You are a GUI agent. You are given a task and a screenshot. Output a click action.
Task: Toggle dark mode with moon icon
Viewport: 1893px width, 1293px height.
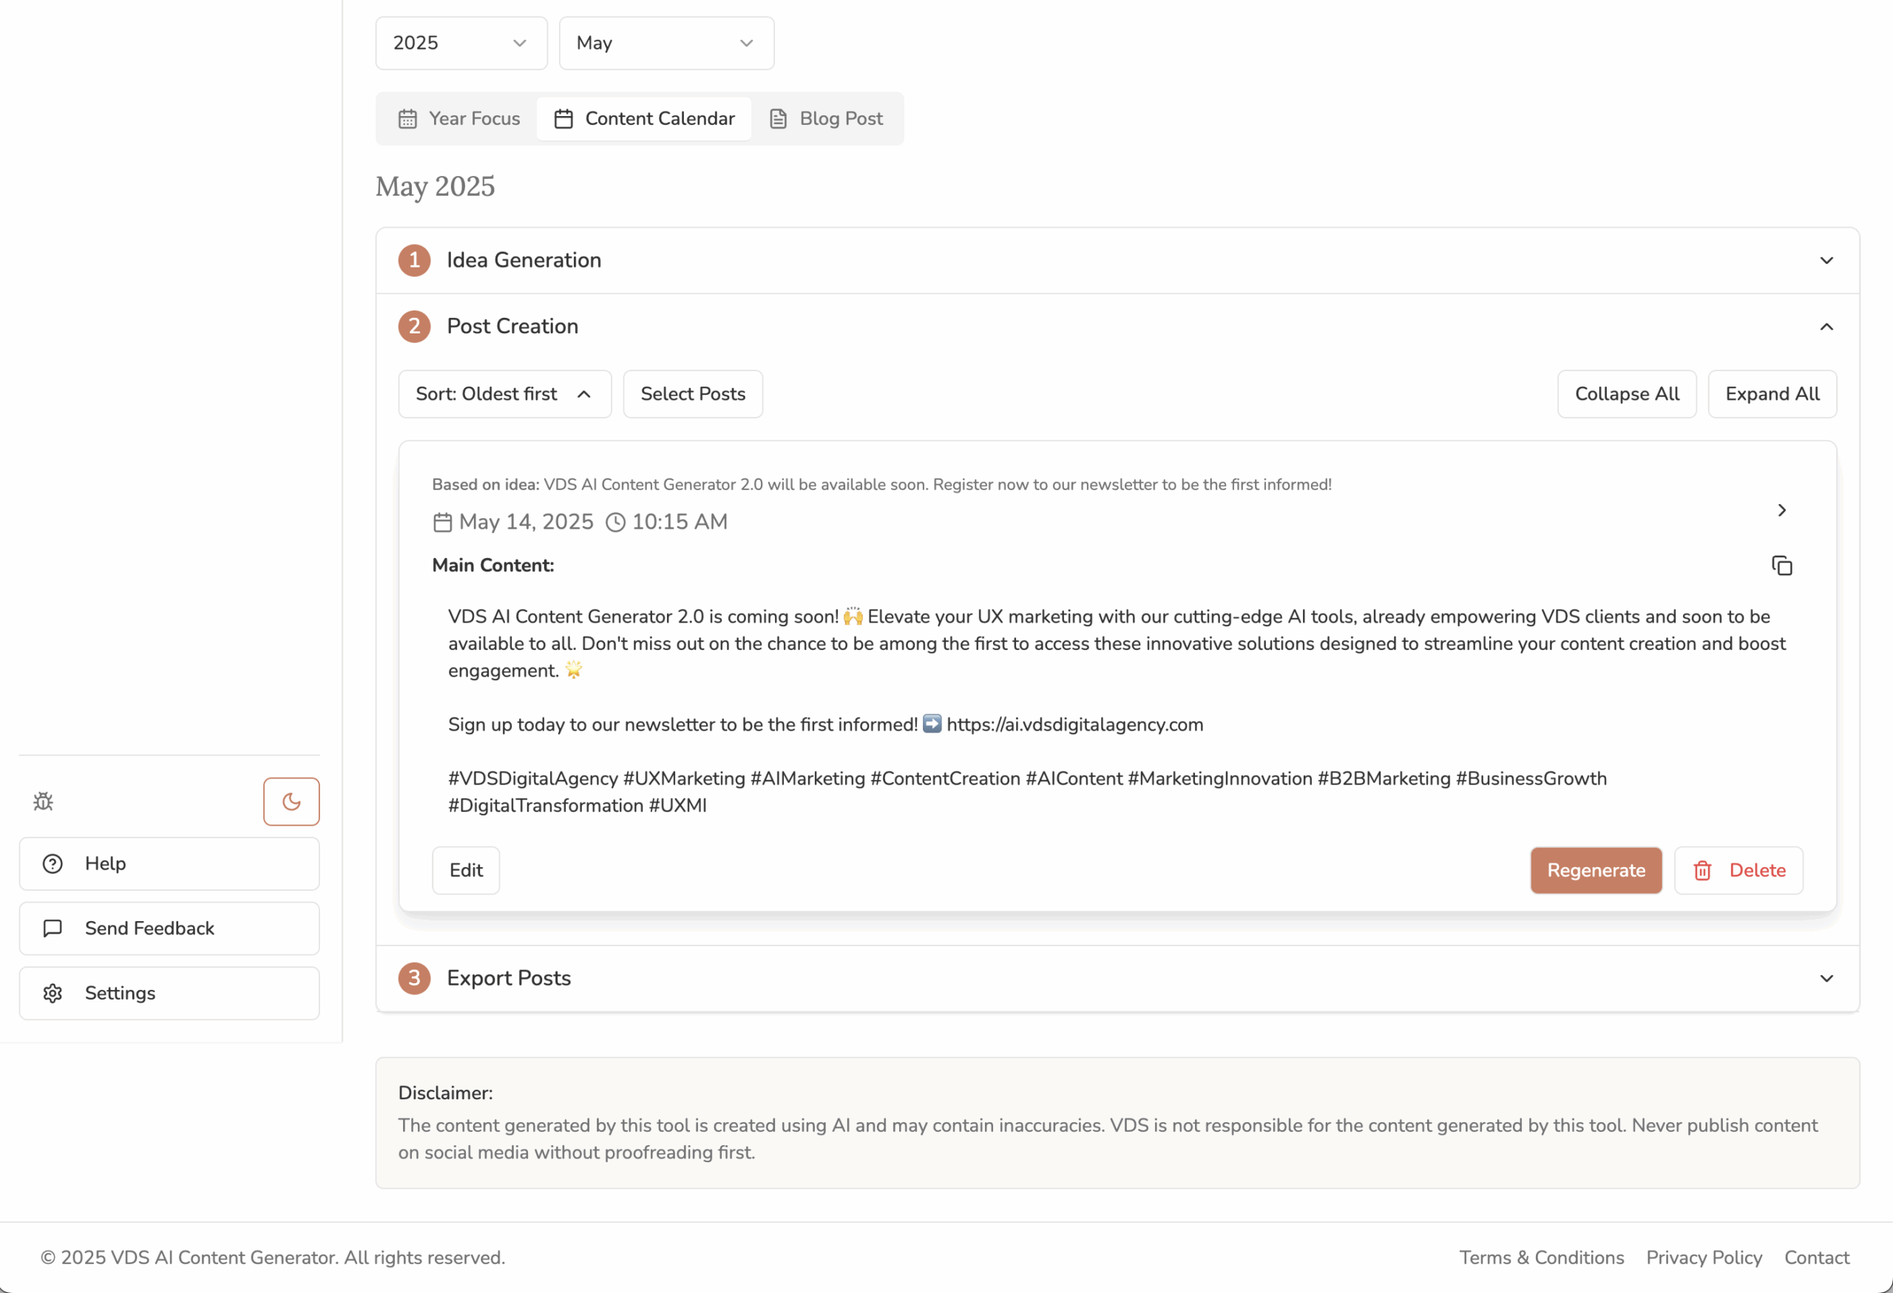pyautogui.click(x=291, y=801)
